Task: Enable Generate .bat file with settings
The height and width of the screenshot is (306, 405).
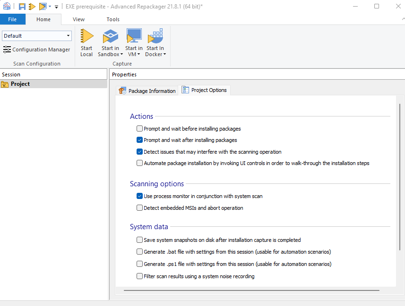Action: coord(139,252)
